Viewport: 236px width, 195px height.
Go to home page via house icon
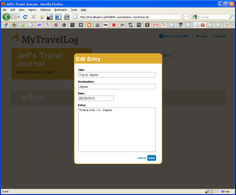pyautogui.click(x=42, y=17)
